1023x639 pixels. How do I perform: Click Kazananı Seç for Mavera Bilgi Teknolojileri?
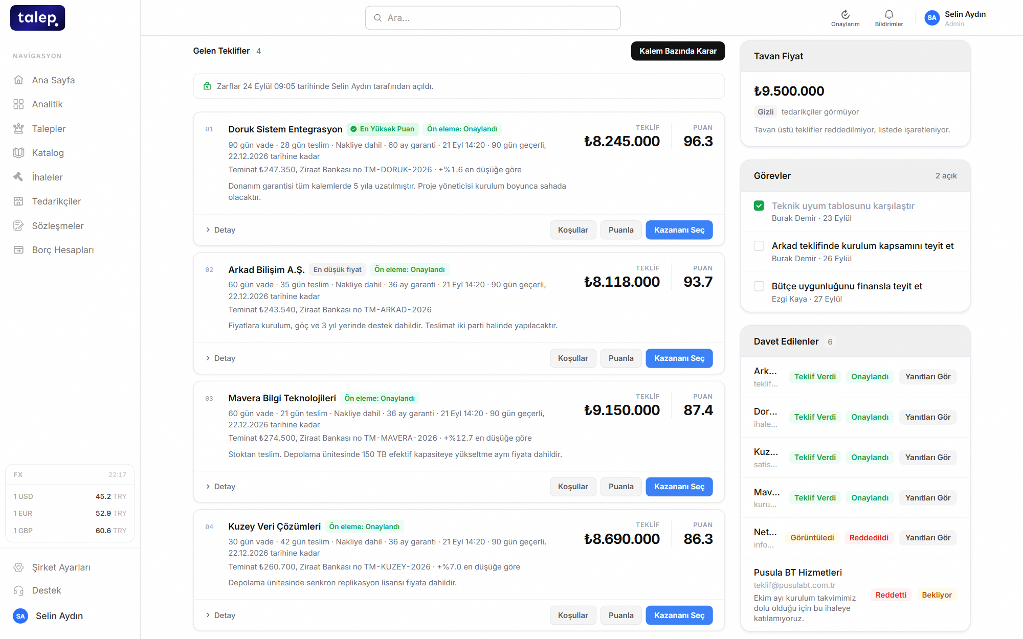pyautogui.click(x=679, y=487)
